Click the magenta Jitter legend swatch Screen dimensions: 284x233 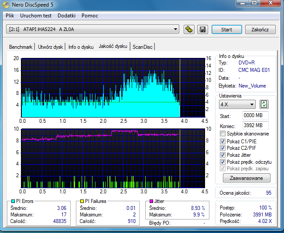click(151, 201)
